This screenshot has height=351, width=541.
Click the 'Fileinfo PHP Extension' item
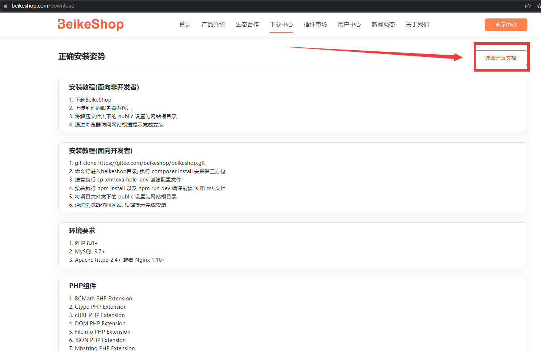pyautogui.click(x=100, y=332)
